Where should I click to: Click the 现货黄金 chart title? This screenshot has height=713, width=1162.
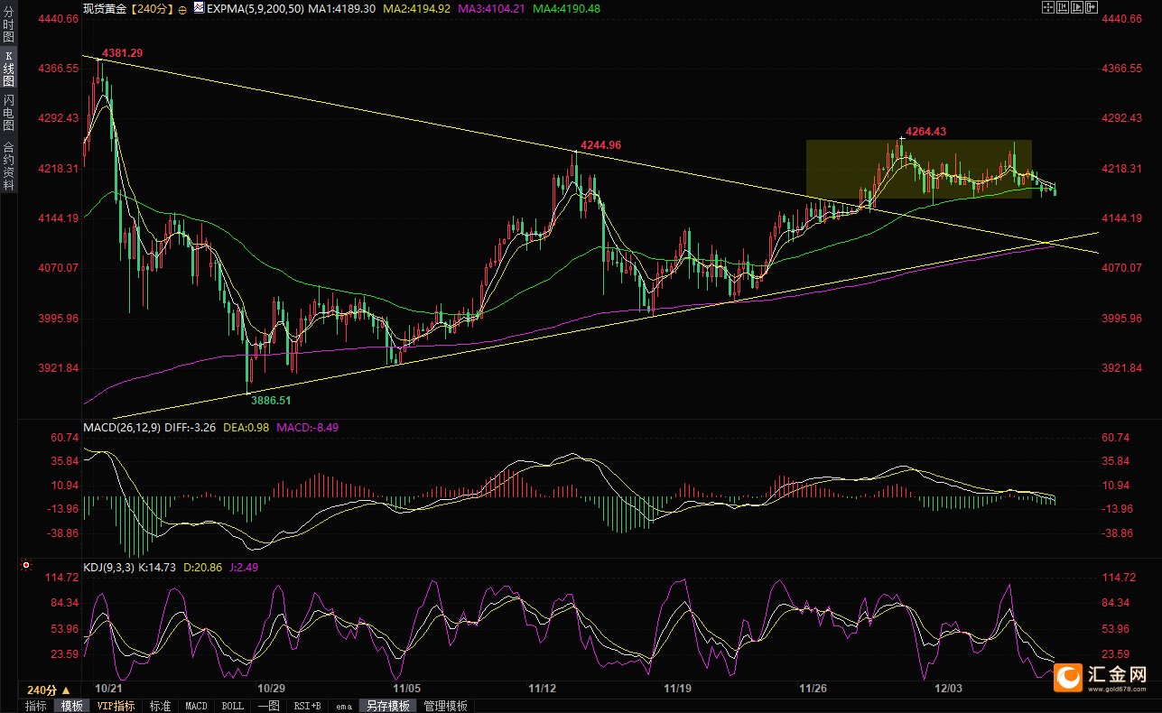105,8
